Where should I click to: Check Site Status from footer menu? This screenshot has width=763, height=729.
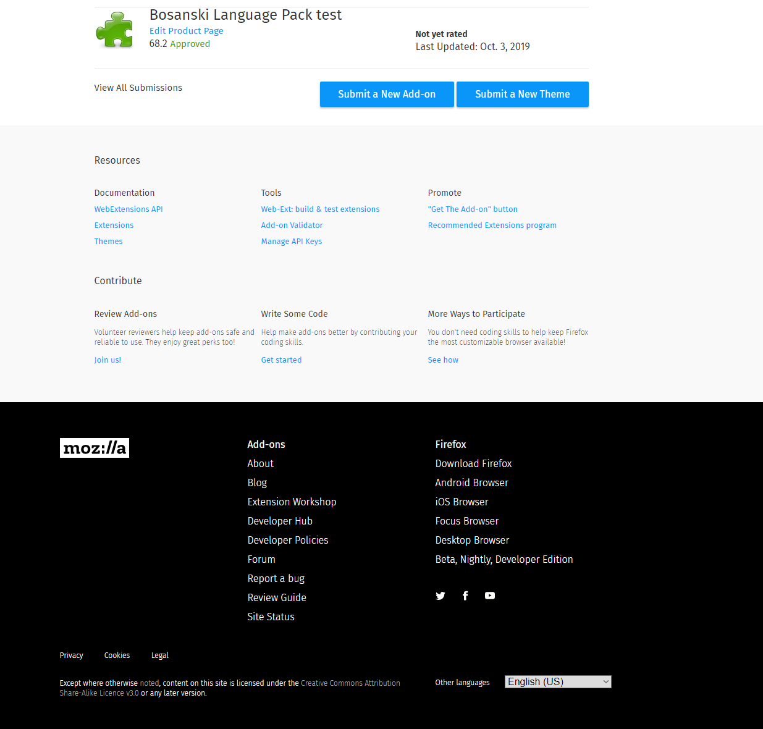click(x=271, y=616)
